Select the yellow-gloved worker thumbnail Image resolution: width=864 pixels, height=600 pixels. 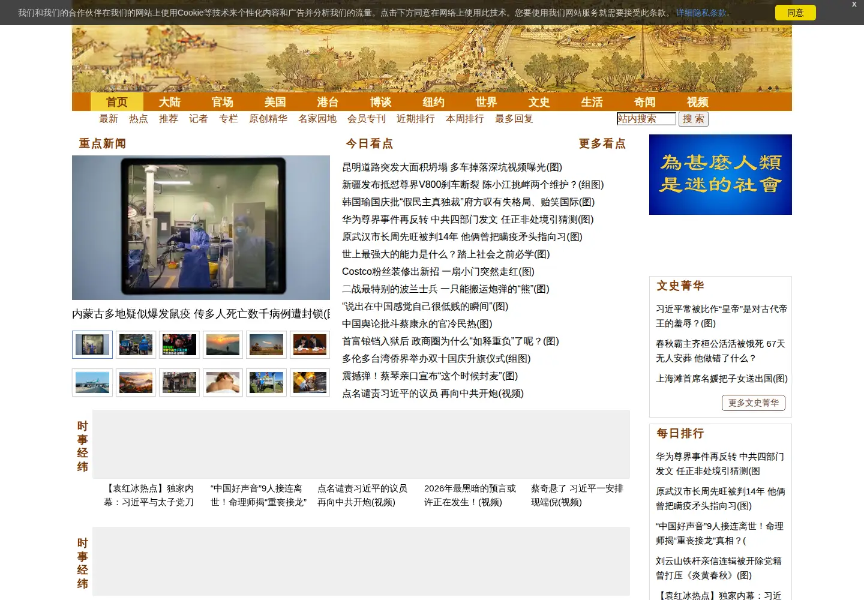(310, 382)
